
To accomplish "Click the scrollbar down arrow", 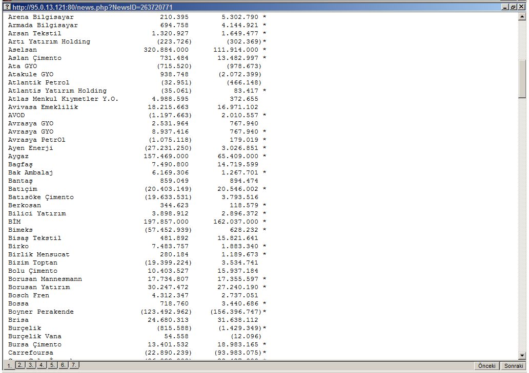I will [522, 356].
